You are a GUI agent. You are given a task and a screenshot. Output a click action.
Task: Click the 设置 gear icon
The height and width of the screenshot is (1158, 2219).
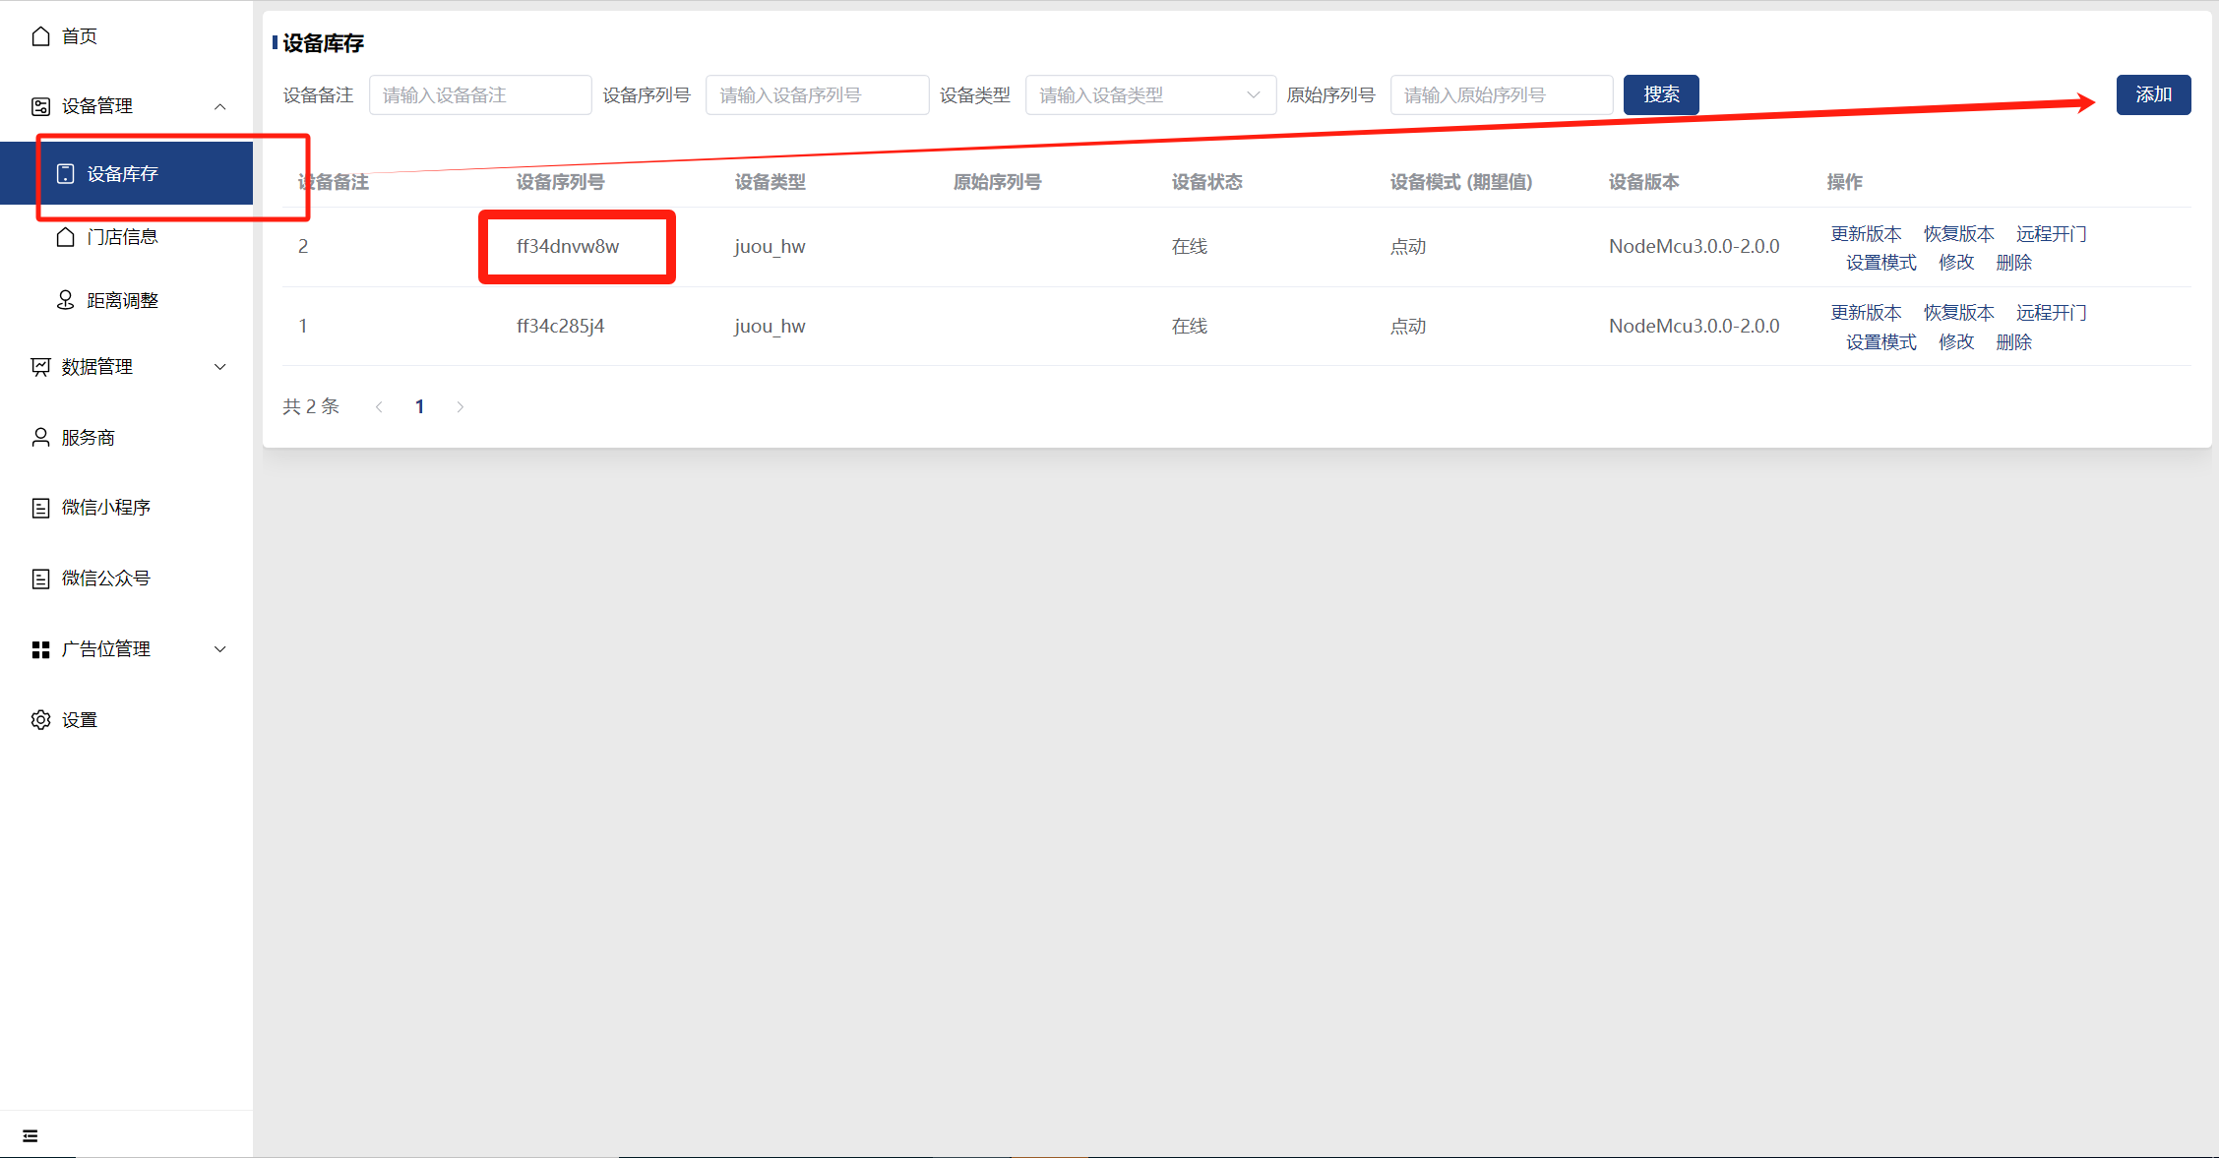click(x=40, y=719)
